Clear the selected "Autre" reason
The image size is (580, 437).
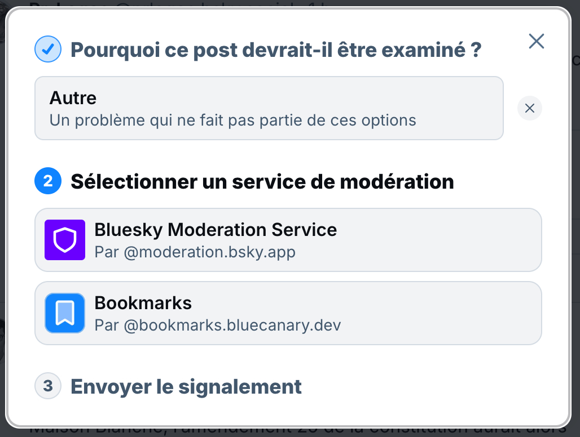pyautogui.click(x=529, y=109)
